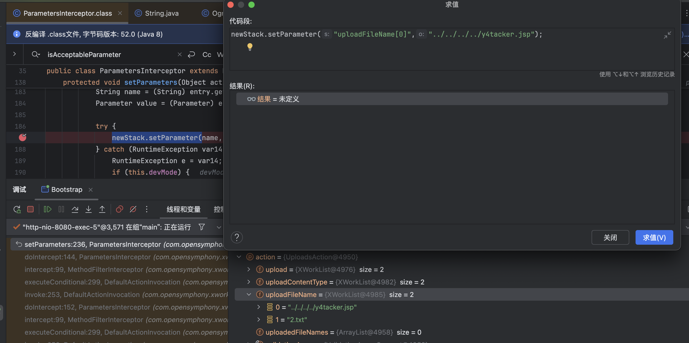Image resolution: width=689 pixels, height=343 pixels.
Task: Select the Step Into action
Action: [x=89, y=209]
